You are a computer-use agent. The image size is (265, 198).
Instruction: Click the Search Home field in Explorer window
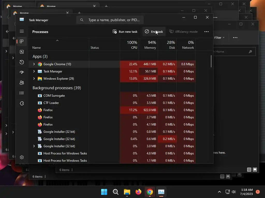click(234, 52)
